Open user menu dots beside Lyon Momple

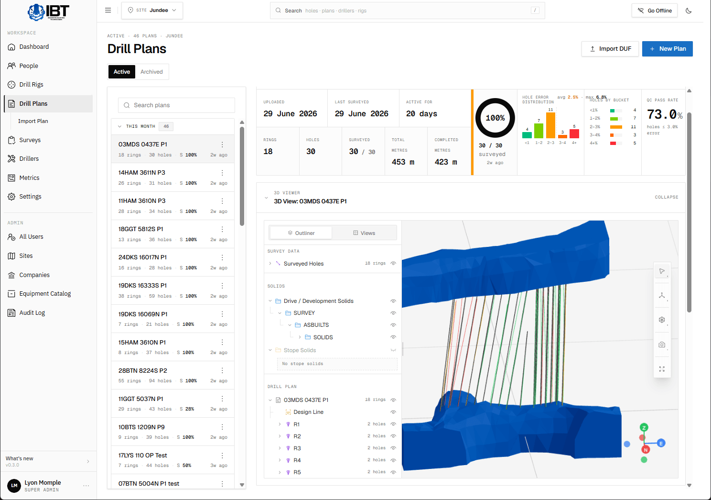click(86, 486)
